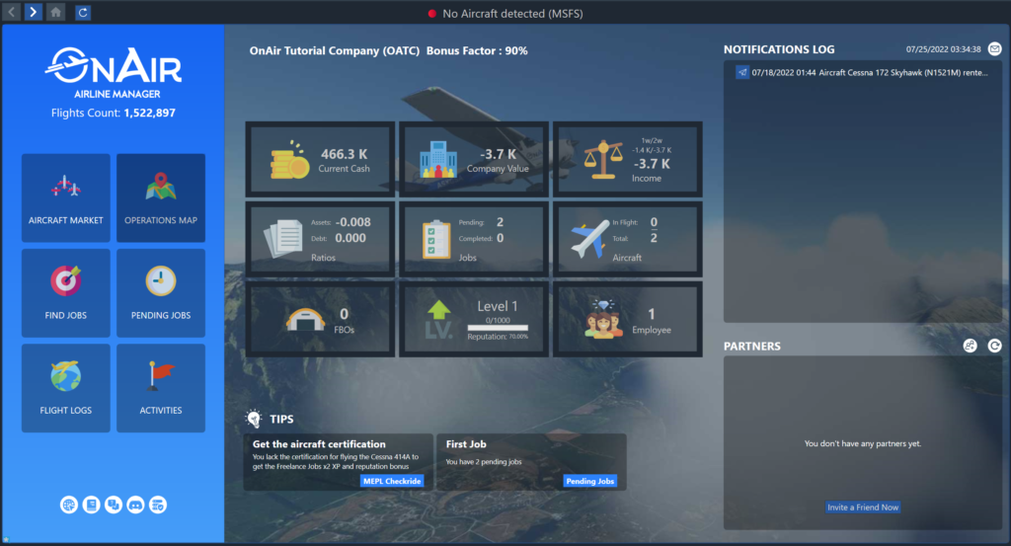
Task: Open the Company Value card
Action: (x=474, y=159)
